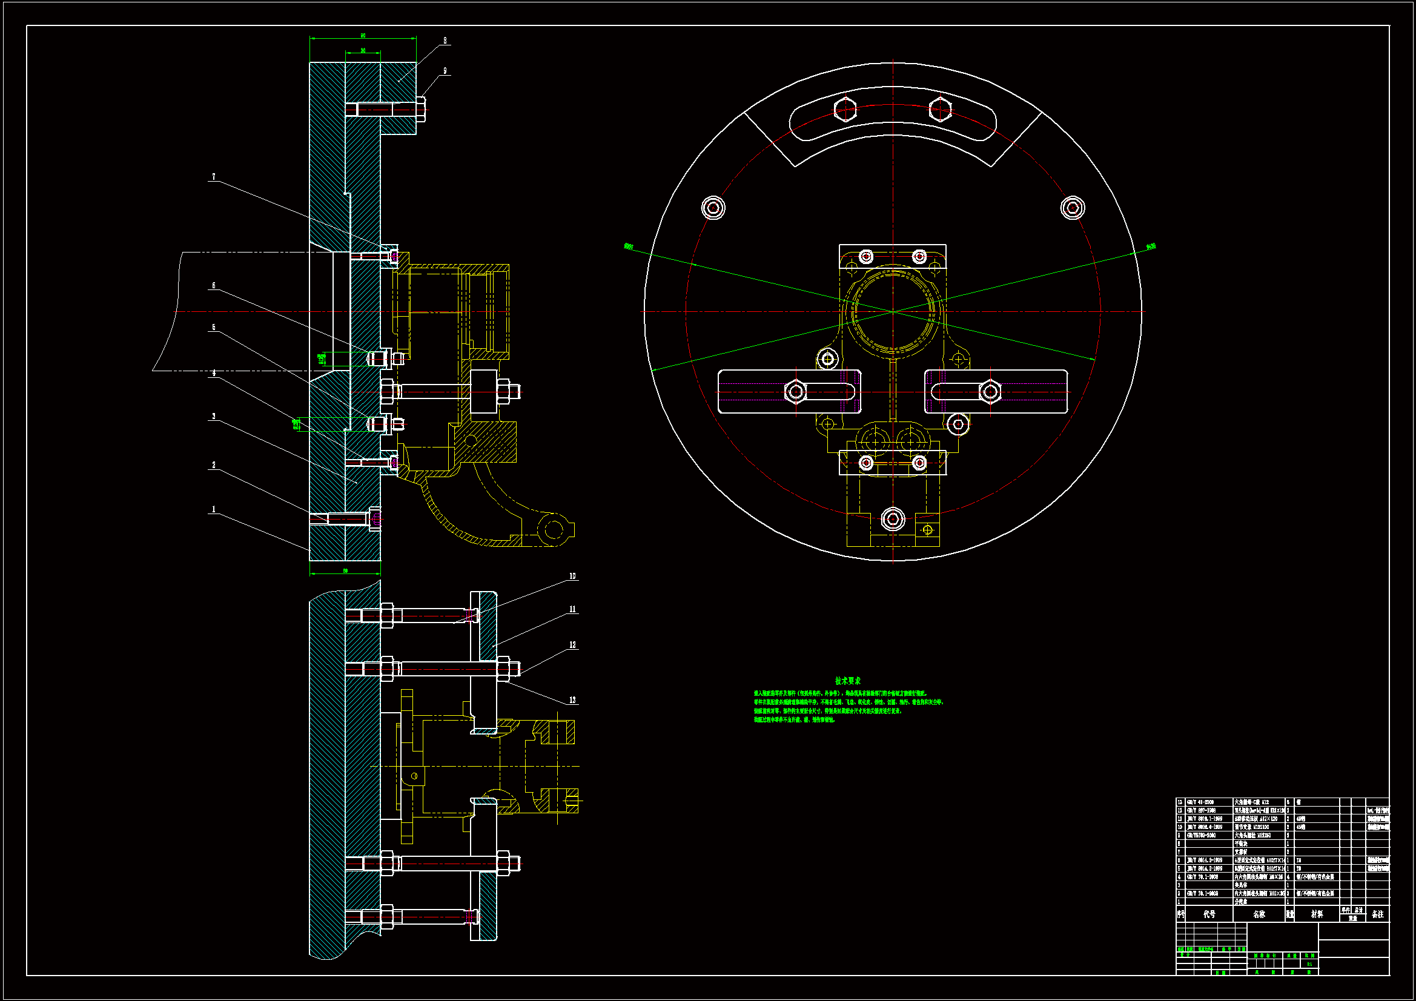Select bolt on left clamp plate slot
The width and height of the screenshot is (1416, 1001).
point(796,391)
